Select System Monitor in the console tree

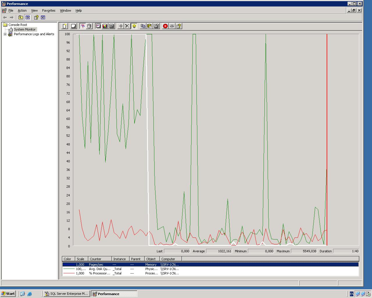(x=25, y=29)
